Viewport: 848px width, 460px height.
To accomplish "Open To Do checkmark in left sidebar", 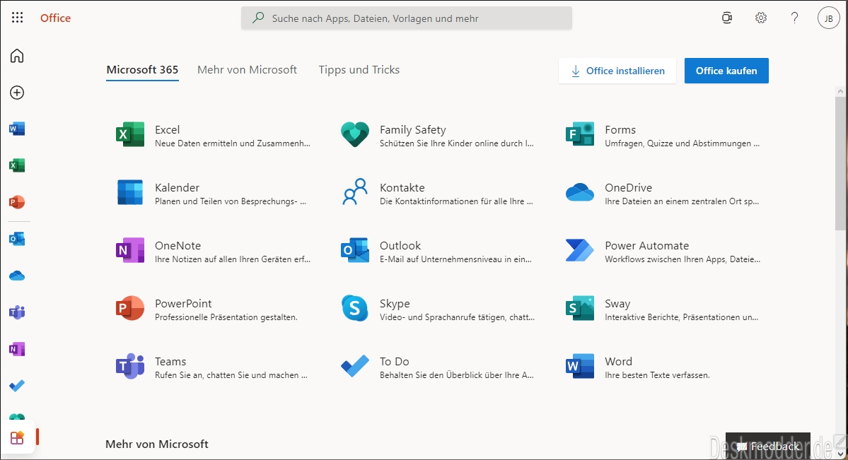I will [17, 385].
